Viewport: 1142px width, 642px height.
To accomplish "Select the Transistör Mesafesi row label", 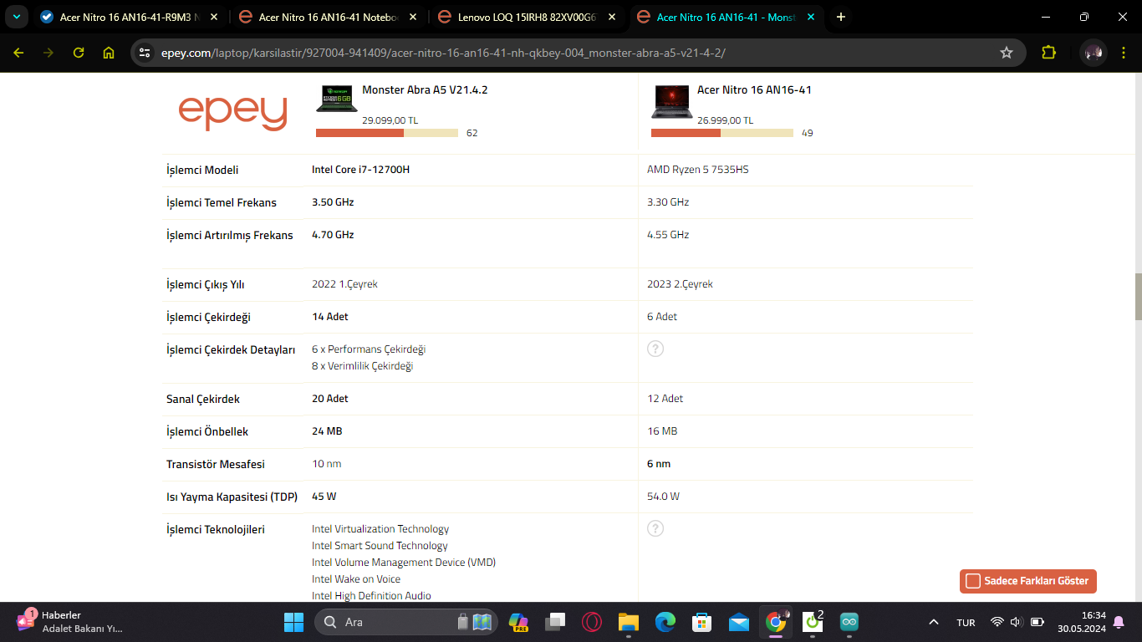I will 216,464.
